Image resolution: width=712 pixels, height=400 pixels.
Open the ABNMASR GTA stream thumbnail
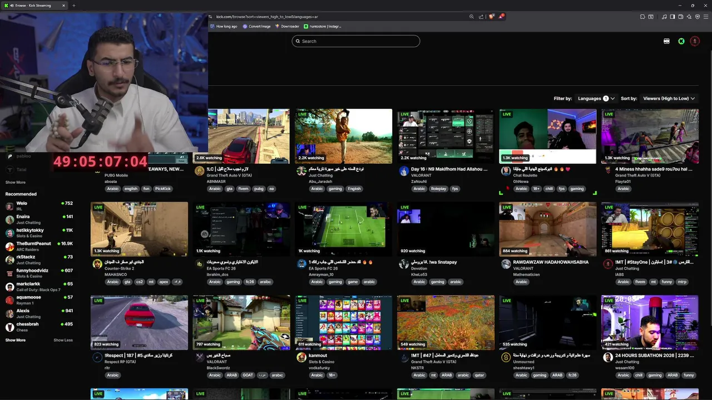tap(249, 136)
